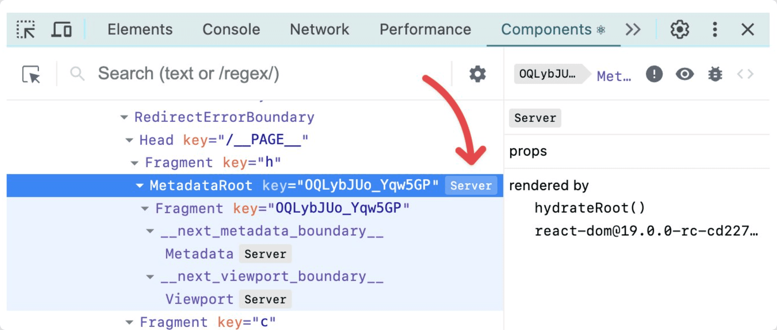Toggle suspended state warning icon
Viewport: 777px width, 330px height.
click(654, 74)
